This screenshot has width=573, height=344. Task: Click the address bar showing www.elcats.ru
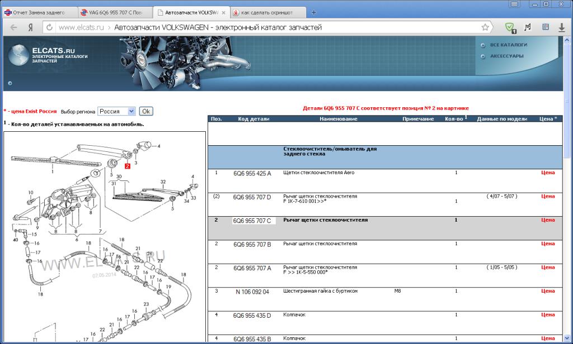pyautogui.click(x=269, y=27)
